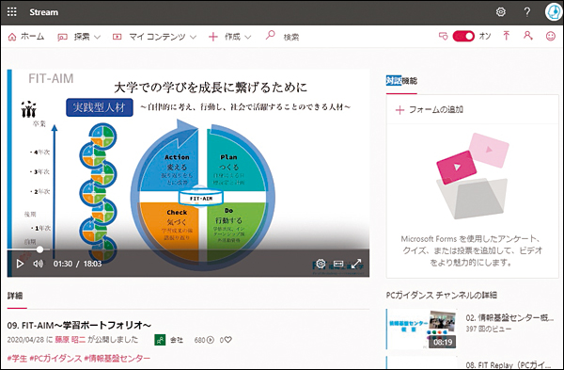This screenshot has width=564, height=370.
Task: Open the 02. 情報基盤センター概 video title
Action: [x=509, y=318]
